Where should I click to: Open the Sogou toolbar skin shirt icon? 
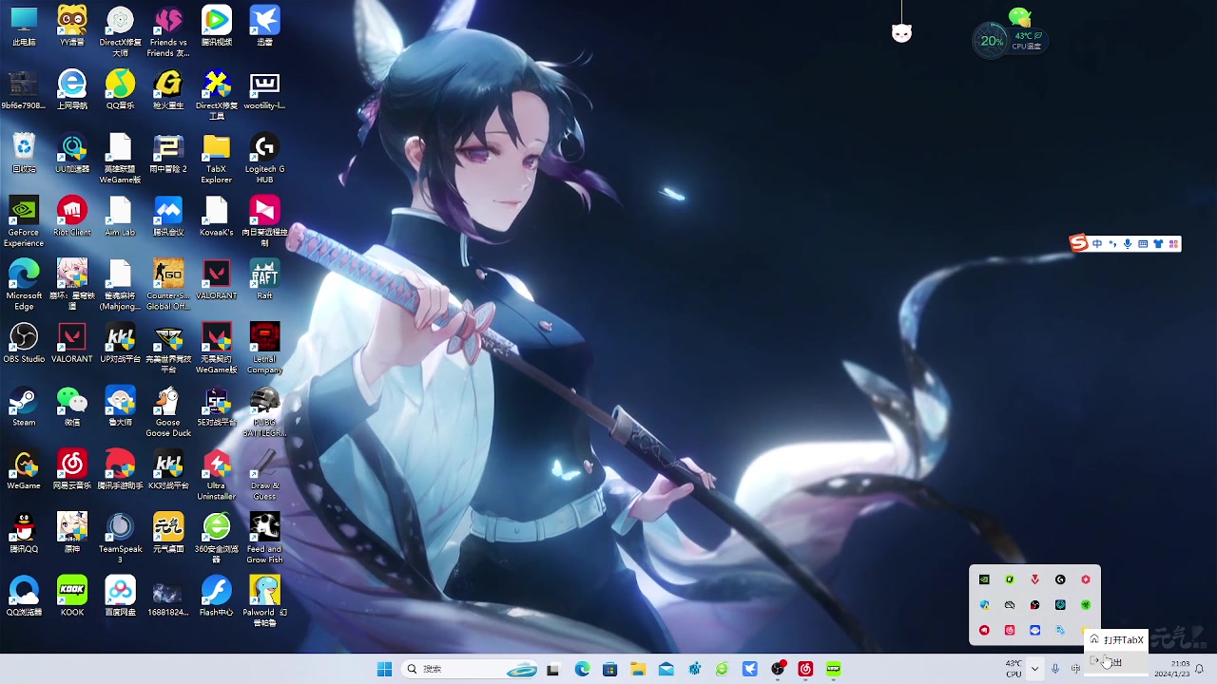click(1158, 244)
